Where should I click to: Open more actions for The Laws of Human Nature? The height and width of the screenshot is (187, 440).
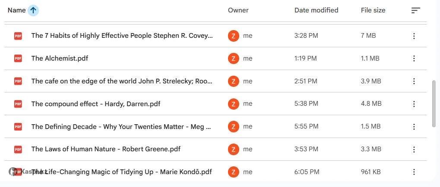(x=414, y=149)
